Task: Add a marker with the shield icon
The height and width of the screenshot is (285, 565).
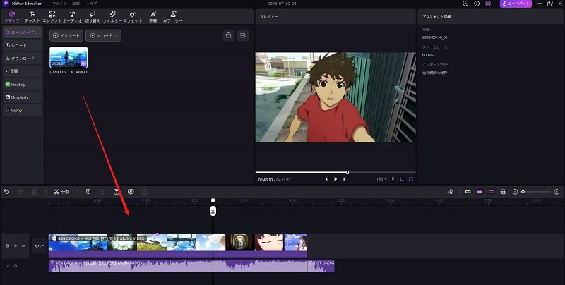Action: pyautogui.click(x=88, y=192)
